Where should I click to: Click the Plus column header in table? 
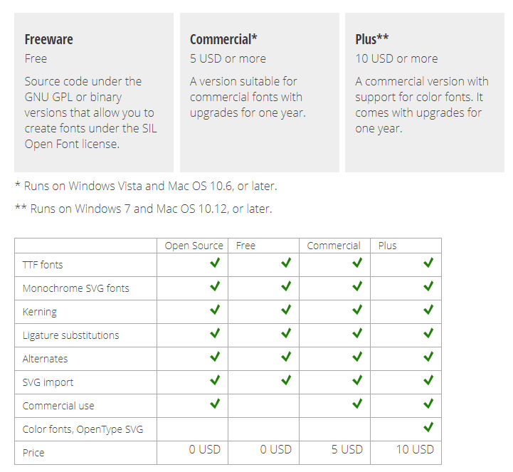pyautogui.click(x=388, y=246)
